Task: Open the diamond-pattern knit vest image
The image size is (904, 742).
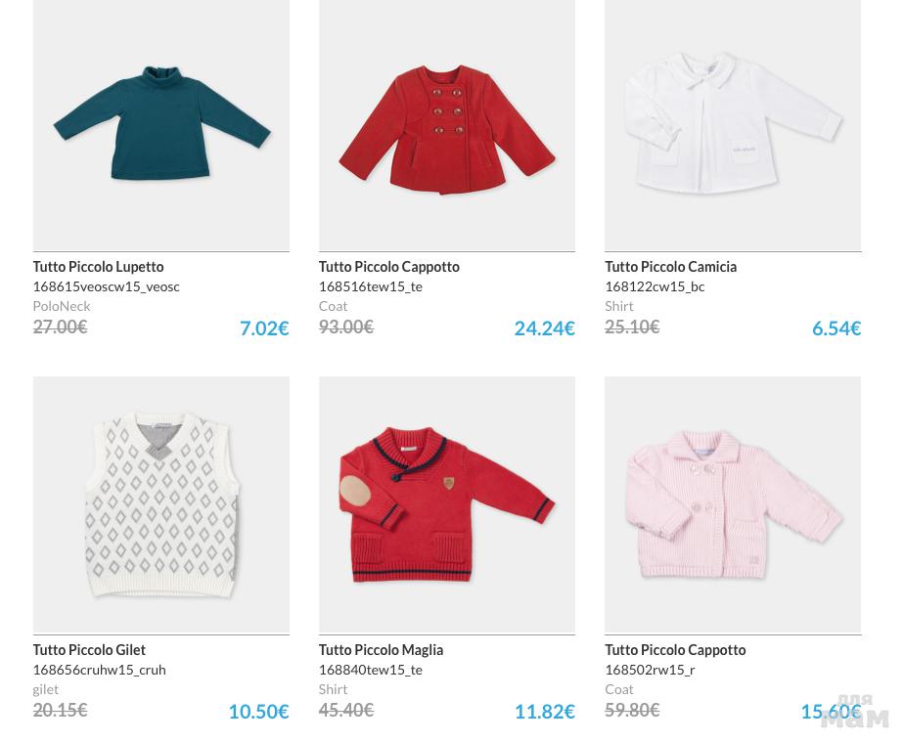Action: 161,504
